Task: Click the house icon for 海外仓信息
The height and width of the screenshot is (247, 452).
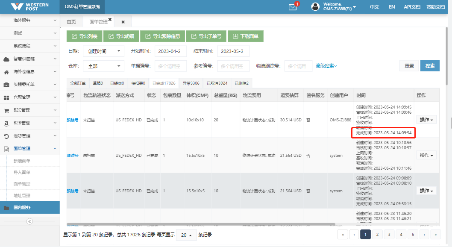Action: [6, 72]
